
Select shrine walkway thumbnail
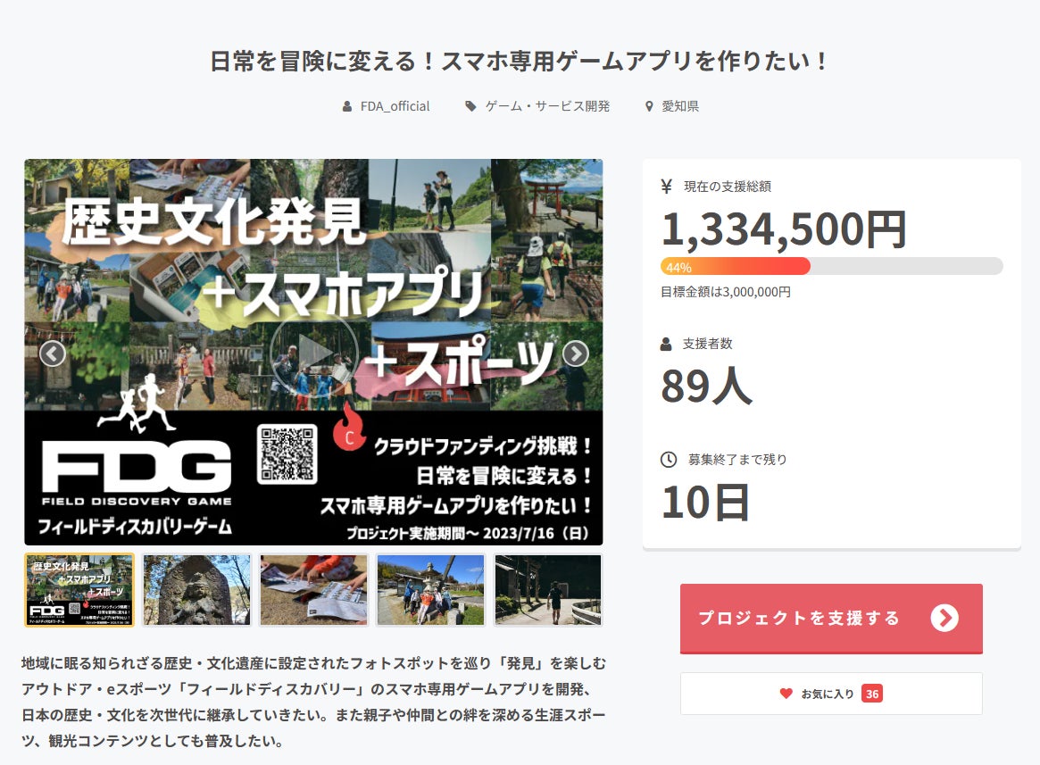pyautogui.click(x=547, y=590)
